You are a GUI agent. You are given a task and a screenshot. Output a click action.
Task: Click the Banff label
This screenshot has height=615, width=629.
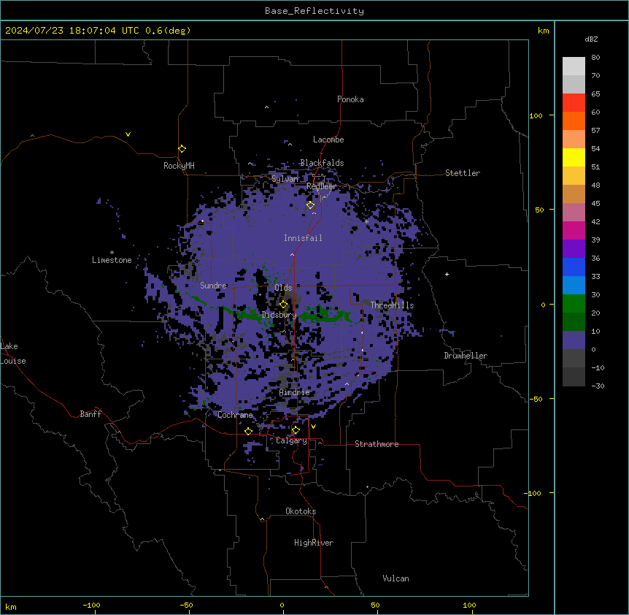tap(90, 414)
